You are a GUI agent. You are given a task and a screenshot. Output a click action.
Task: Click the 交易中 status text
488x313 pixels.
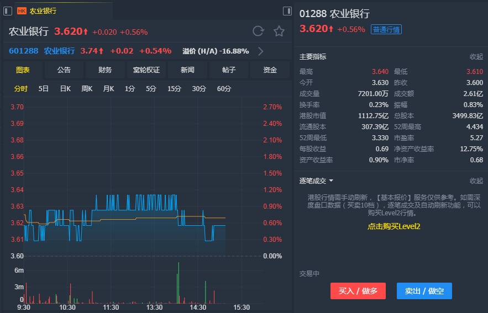(309, 273)
